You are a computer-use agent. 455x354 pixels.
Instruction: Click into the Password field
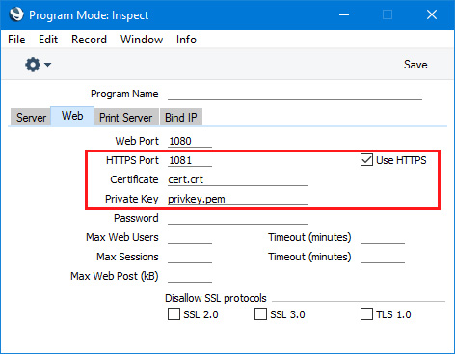pyautogui.click(x=238, y=218)
